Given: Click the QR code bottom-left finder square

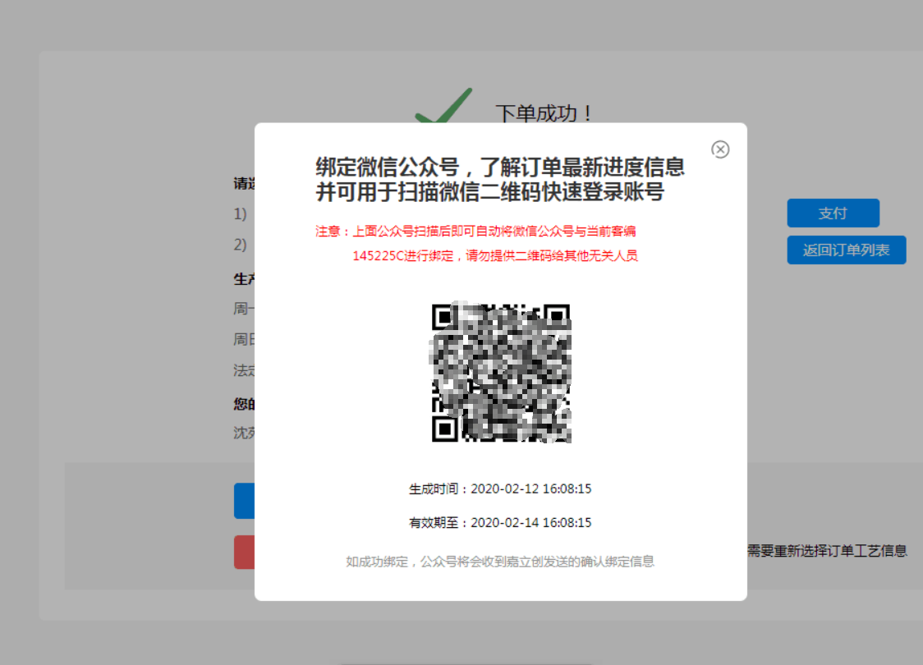Looking at the screenshot, I should point(444,429).
